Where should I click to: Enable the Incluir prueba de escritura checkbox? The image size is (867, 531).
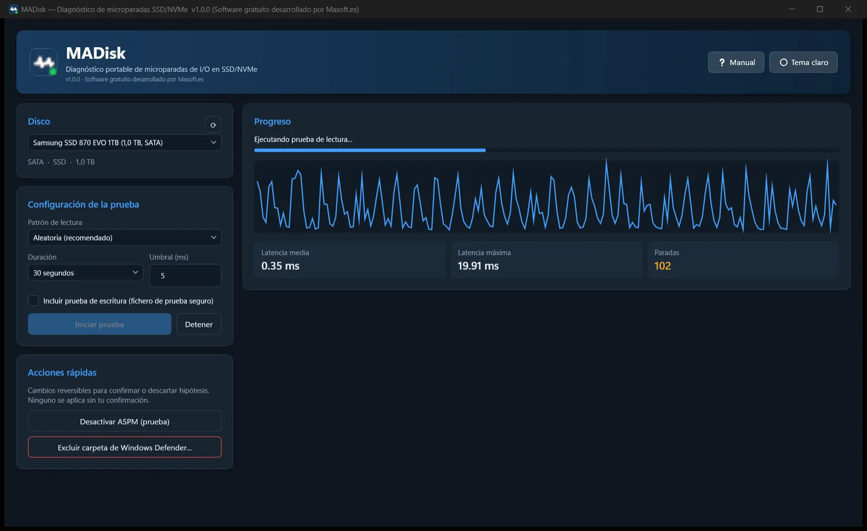33,301
